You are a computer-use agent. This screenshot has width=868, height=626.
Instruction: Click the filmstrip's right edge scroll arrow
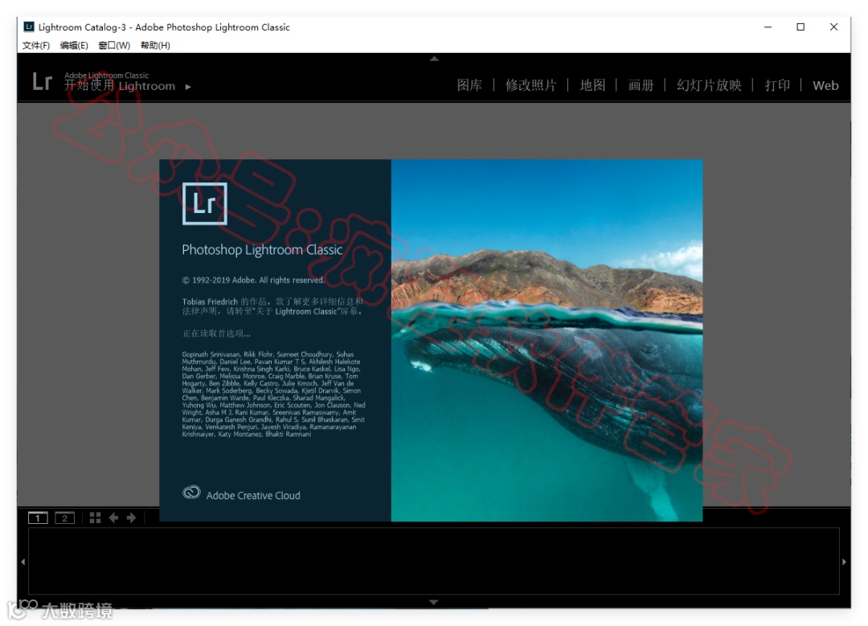pyautogui.click(x=844, y=562)
